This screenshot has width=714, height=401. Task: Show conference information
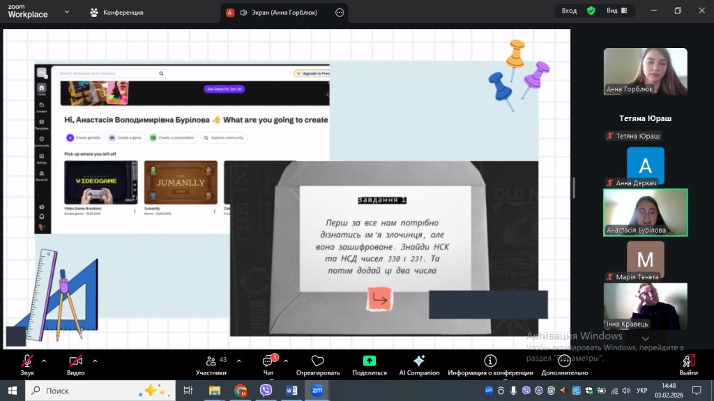click(x=490, y=361)
